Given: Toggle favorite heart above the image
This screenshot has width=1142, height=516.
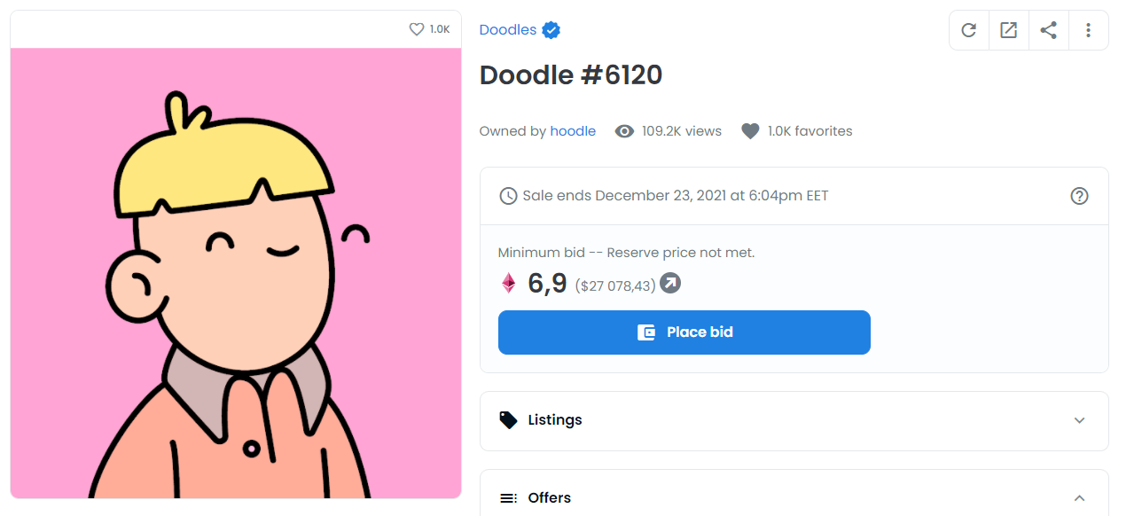Looking at the screenshot, I should (x=417, y=29).
